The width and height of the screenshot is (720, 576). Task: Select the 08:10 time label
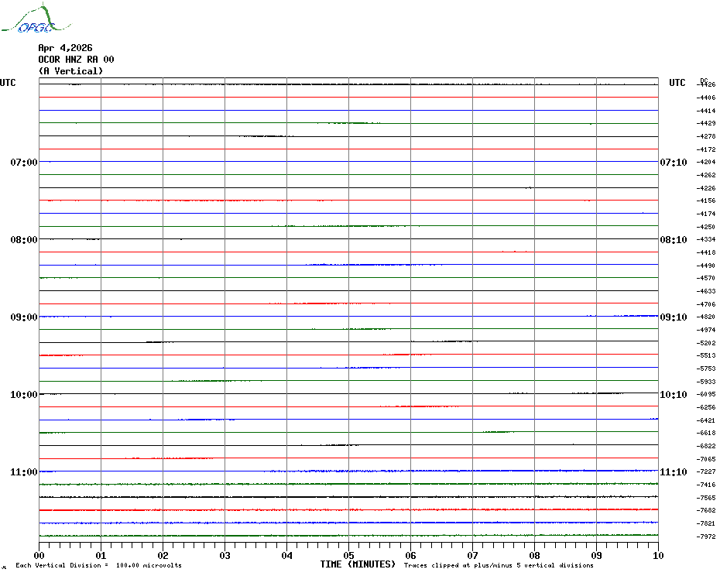pyautogui.click(x=673, y=240)
